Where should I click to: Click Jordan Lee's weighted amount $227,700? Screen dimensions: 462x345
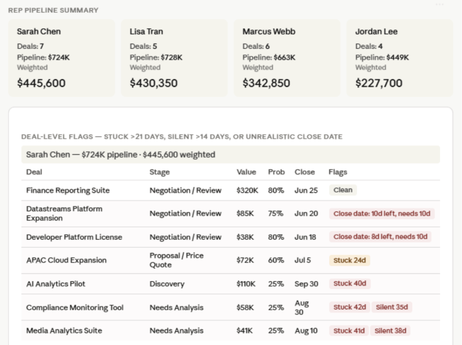379,83
